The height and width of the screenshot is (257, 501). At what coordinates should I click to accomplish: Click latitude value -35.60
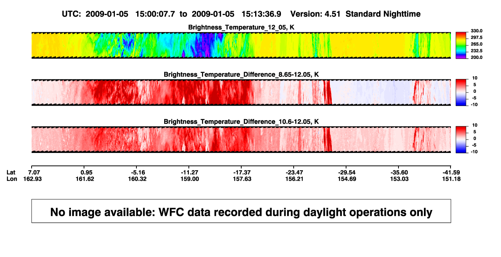400,172
